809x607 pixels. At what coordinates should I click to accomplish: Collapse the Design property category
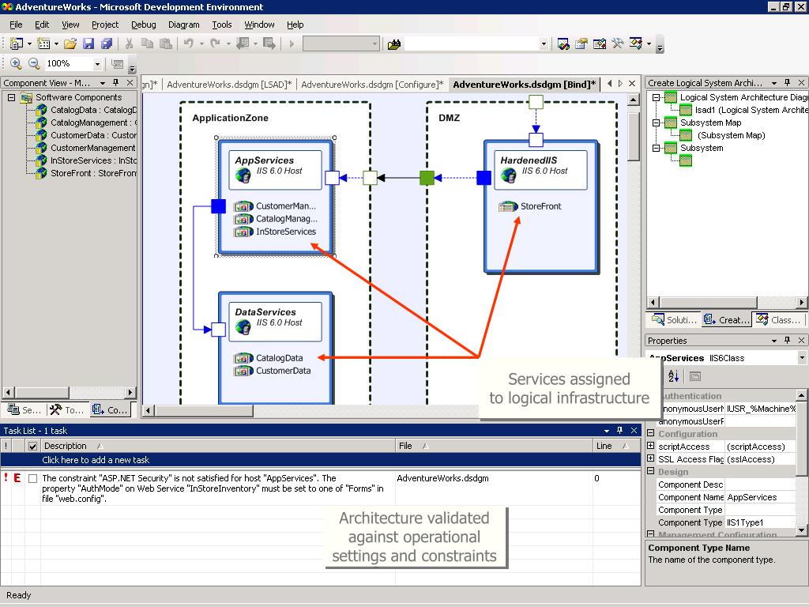[651, 471]
